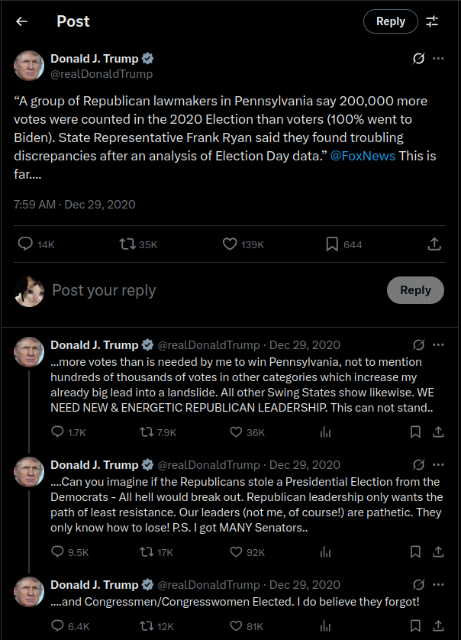Viewport: 461px width, 640px height.
Task: Open the back arrow to leave the post
Action: coord(21,21)
